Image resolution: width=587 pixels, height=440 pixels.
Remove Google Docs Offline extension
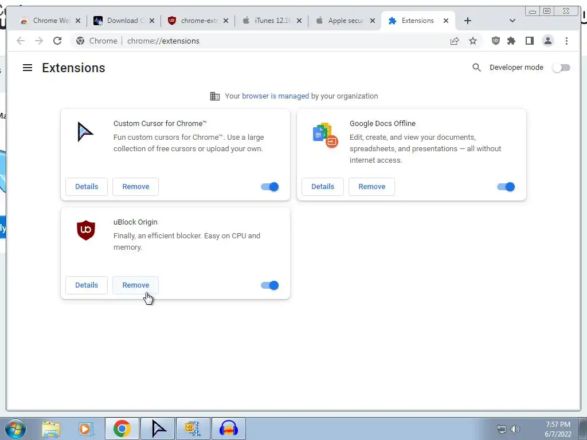[371, 186]
